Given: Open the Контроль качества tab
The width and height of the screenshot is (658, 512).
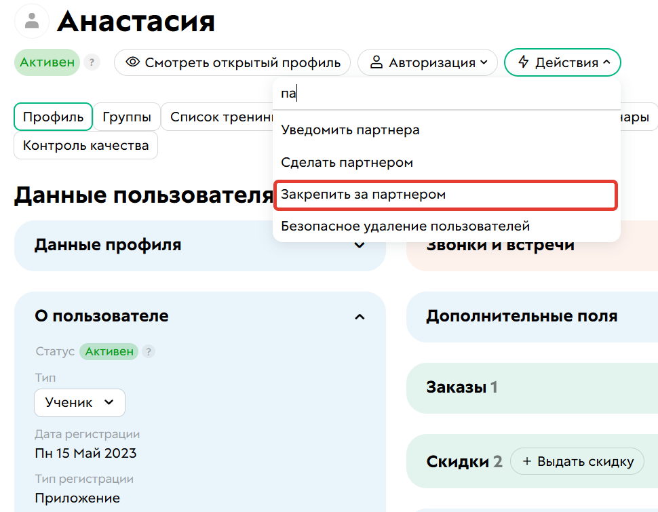Looking at the screenshot, I should click(x=85, y=145).
